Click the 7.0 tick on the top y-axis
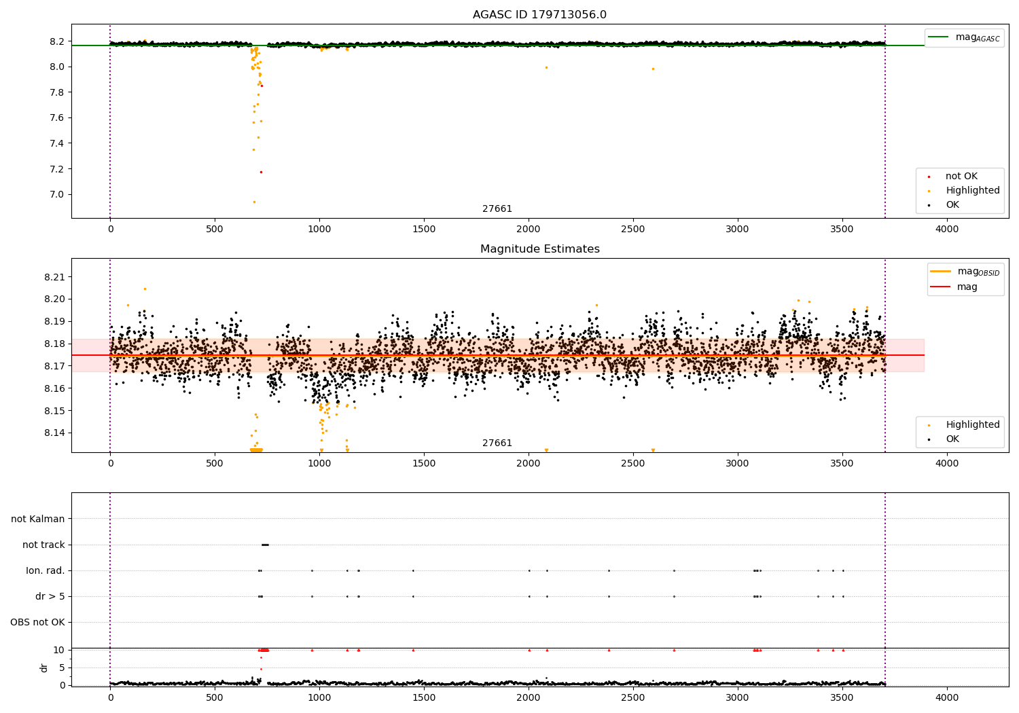The height and width of the screenshot is (713, 1019). point(57,194)
